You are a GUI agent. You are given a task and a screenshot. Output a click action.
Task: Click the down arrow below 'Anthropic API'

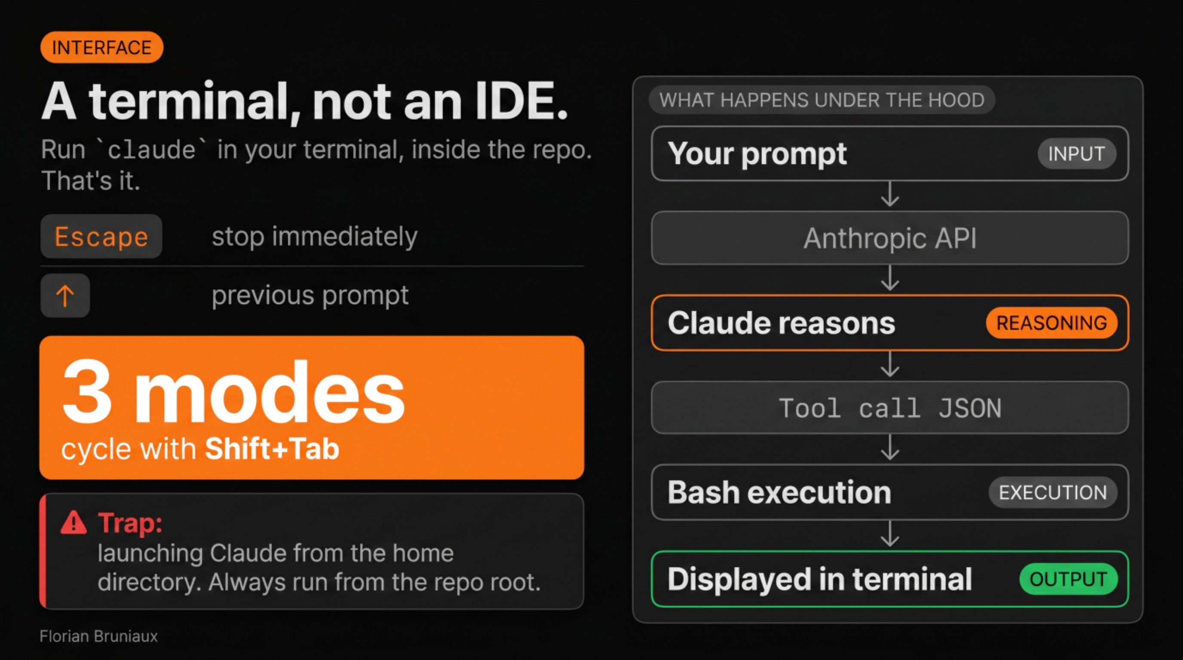(x=890, y=278)
